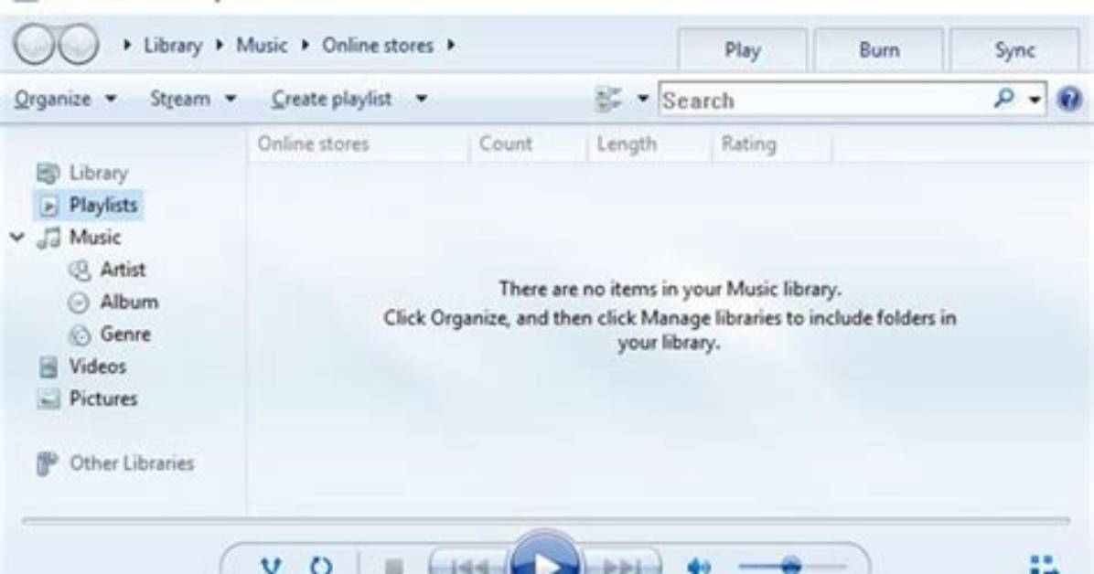The height and width of the screenshot is (574, 1094).
Task: Select Music label in navigation pane
Action: pos(95,238)
